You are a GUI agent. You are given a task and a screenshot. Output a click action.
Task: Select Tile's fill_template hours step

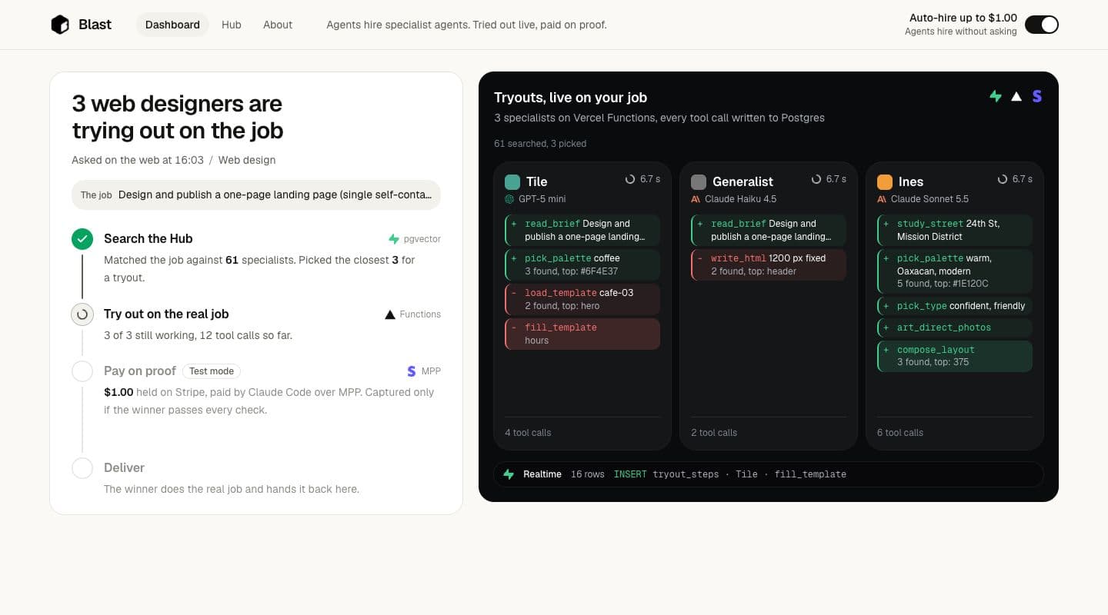[x=582, y=334]
